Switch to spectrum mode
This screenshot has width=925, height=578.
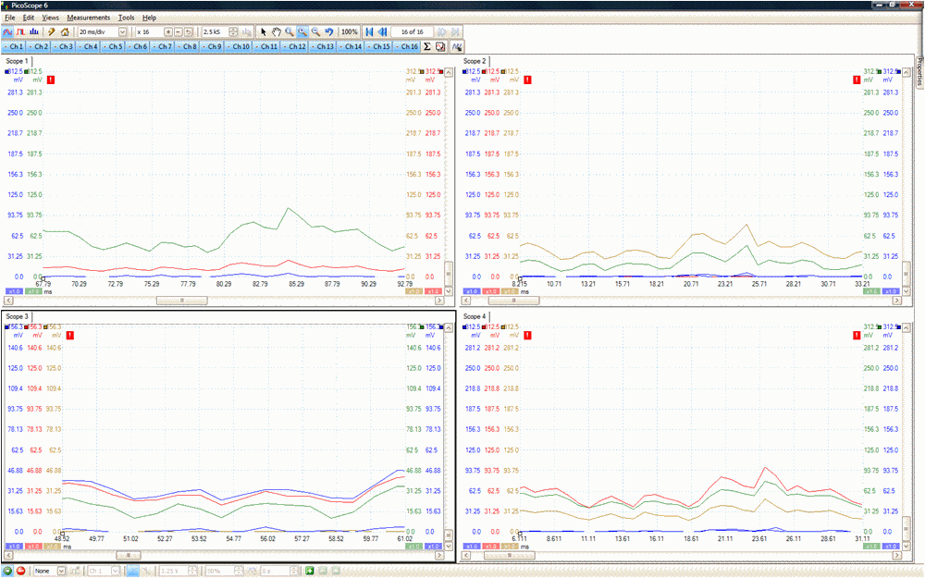[34, 31]
